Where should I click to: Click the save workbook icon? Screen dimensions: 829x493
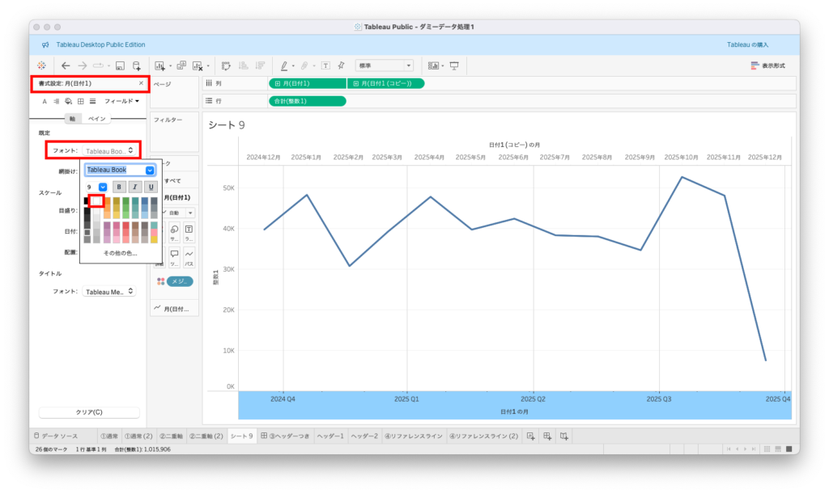120,65
